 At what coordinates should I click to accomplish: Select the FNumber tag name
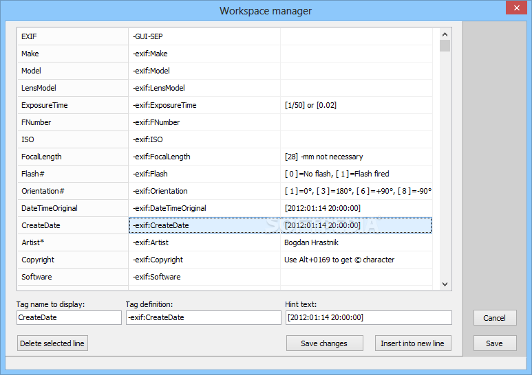pyautogui.click(x=72, y=122)
